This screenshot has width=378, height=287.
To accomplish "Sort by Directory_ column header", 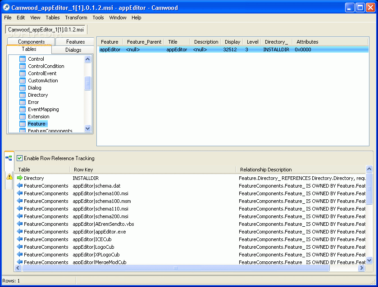I will (x=277, y=42).
